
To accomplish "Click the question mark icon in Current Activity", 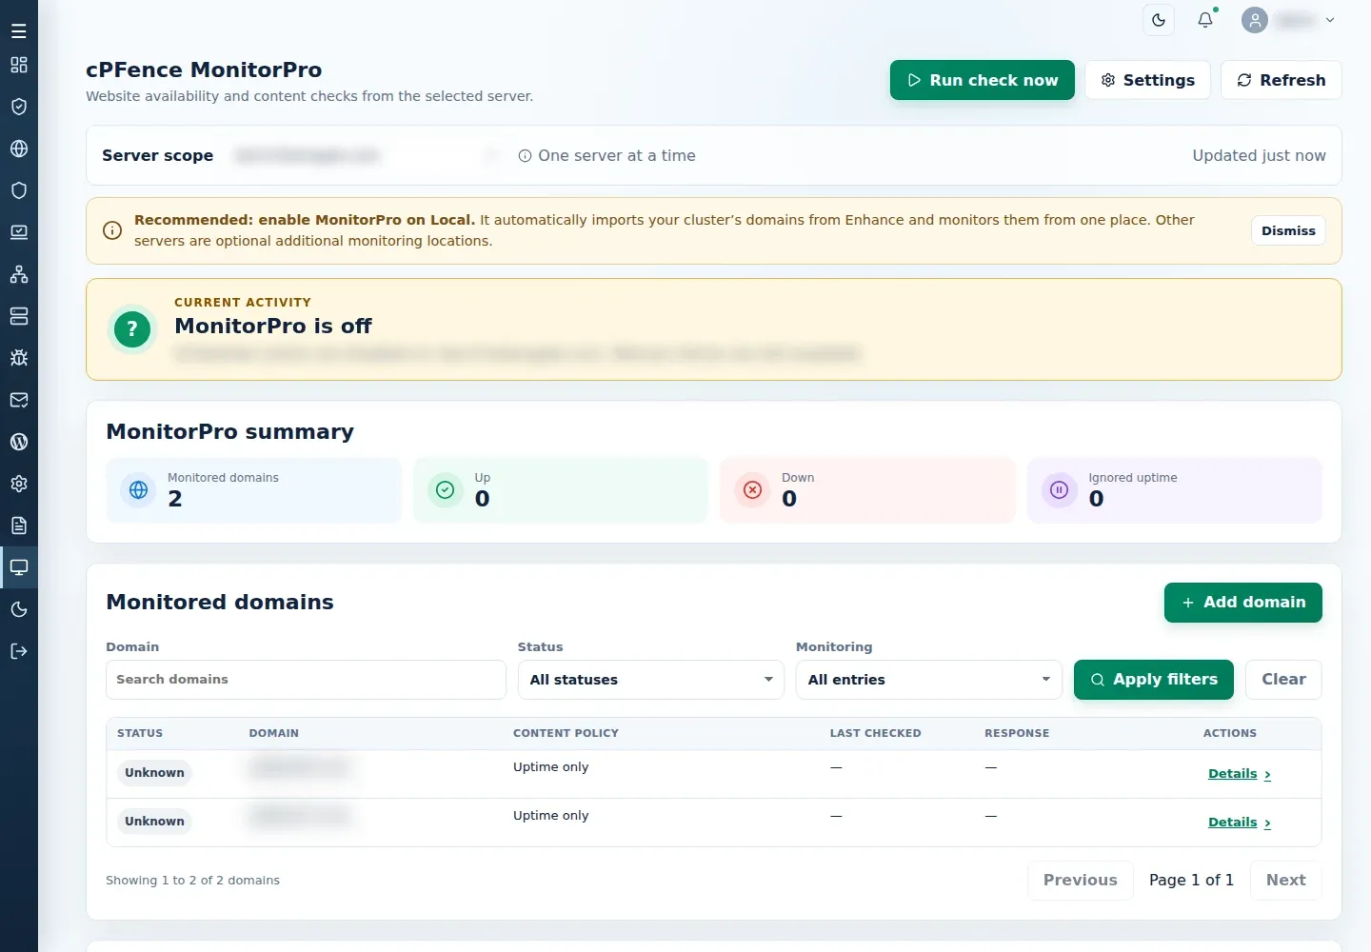I will pos(132,329).
